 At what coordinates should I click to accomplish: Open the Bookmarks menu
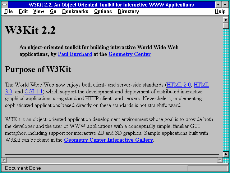pos(75,12)
